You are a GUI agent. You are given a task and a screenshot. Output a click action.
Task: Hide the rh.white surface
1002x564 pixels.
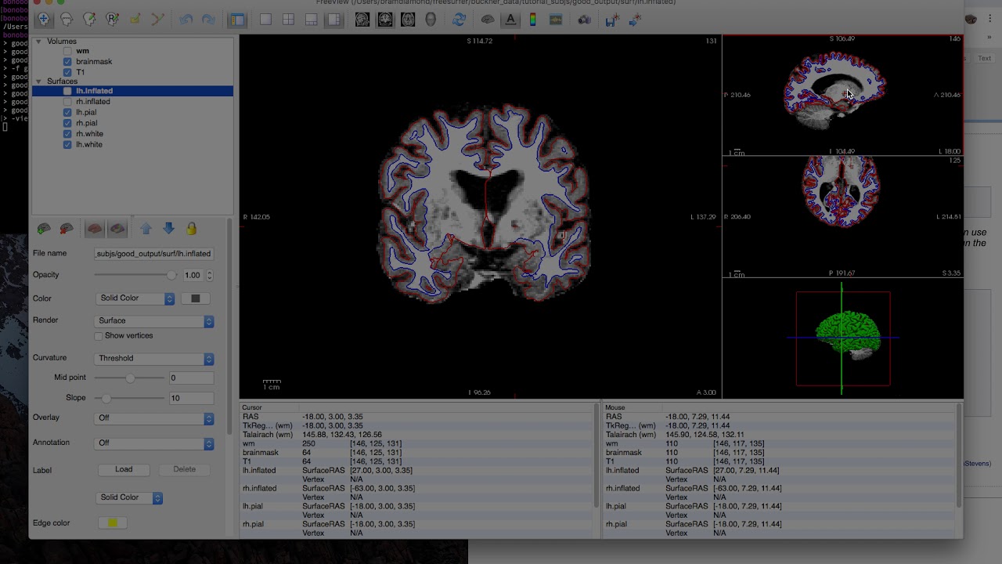tap(67, 134)
